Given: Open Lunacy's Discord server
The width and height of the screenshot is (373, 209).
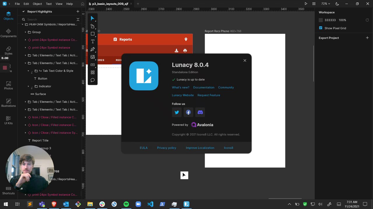Looking at the screenshot, I should point(200,112).
